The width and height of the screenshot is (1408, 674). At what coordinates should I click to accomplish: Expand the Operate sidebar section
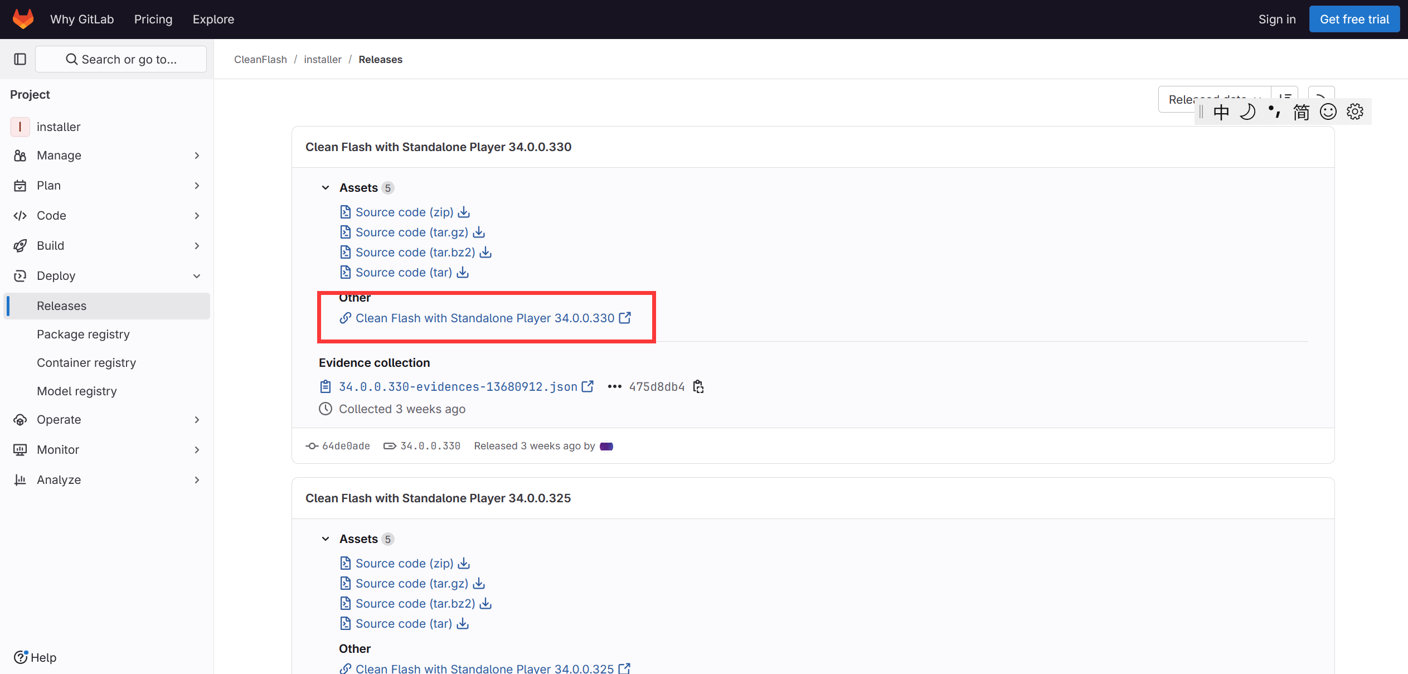tap(107, 420)
